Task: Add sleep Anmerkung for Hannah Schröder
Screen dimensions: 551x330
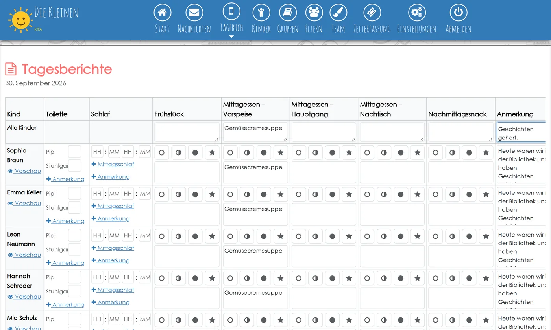Action: point(111,302)
